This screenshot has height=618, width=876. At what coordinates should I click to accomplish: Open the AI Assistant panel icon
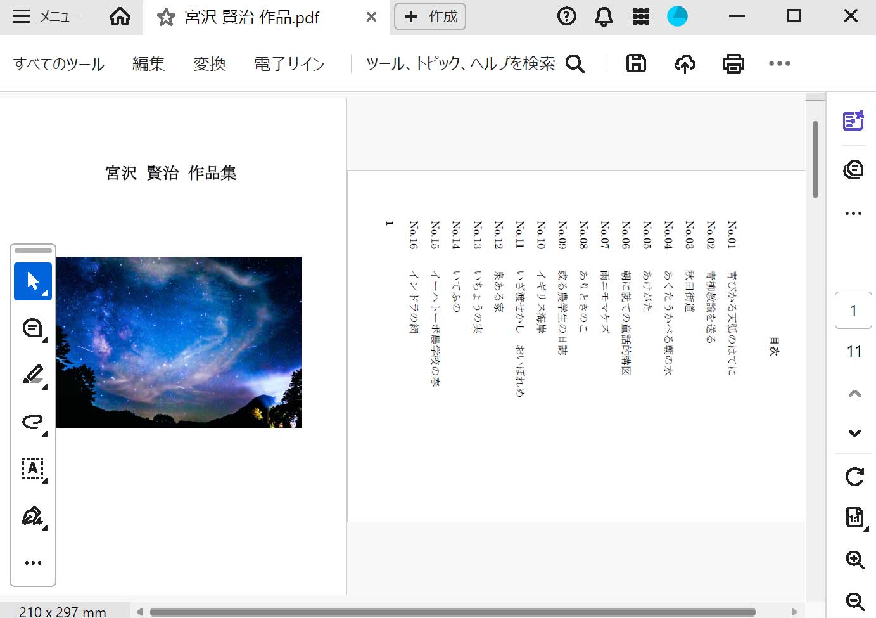[853, 120]
